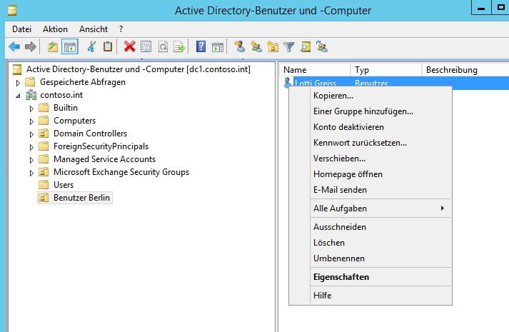Image resolution: width=509 pixels, height=332 pixels.
Task: Select Managed Service Accounts in tree
Action: click(104, 159)
